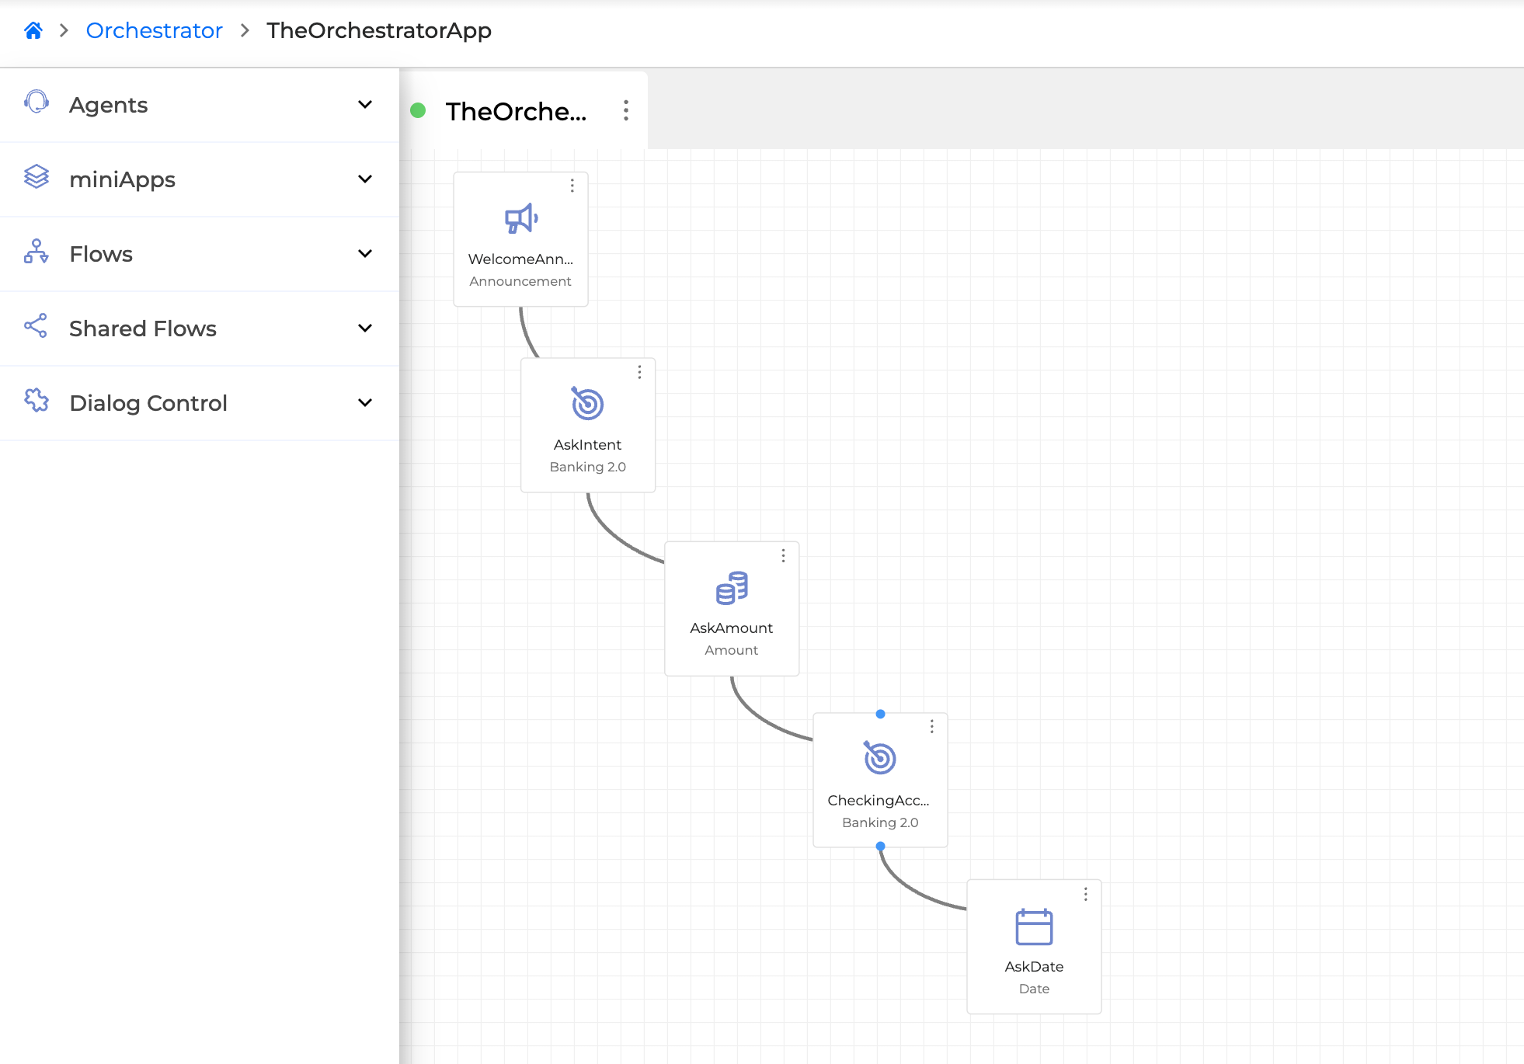The image size is (1524, 1064).
Task: Click the Agents headset icon
Action: point(37,103)
